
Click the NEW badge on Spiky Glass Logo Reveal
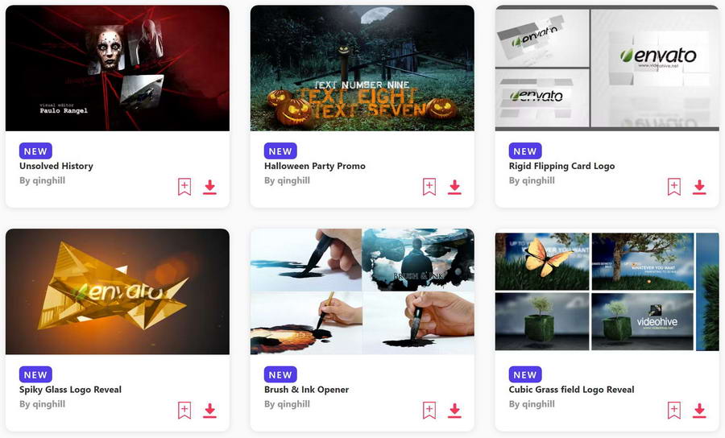pyautogui.click(x=35, y=374)
